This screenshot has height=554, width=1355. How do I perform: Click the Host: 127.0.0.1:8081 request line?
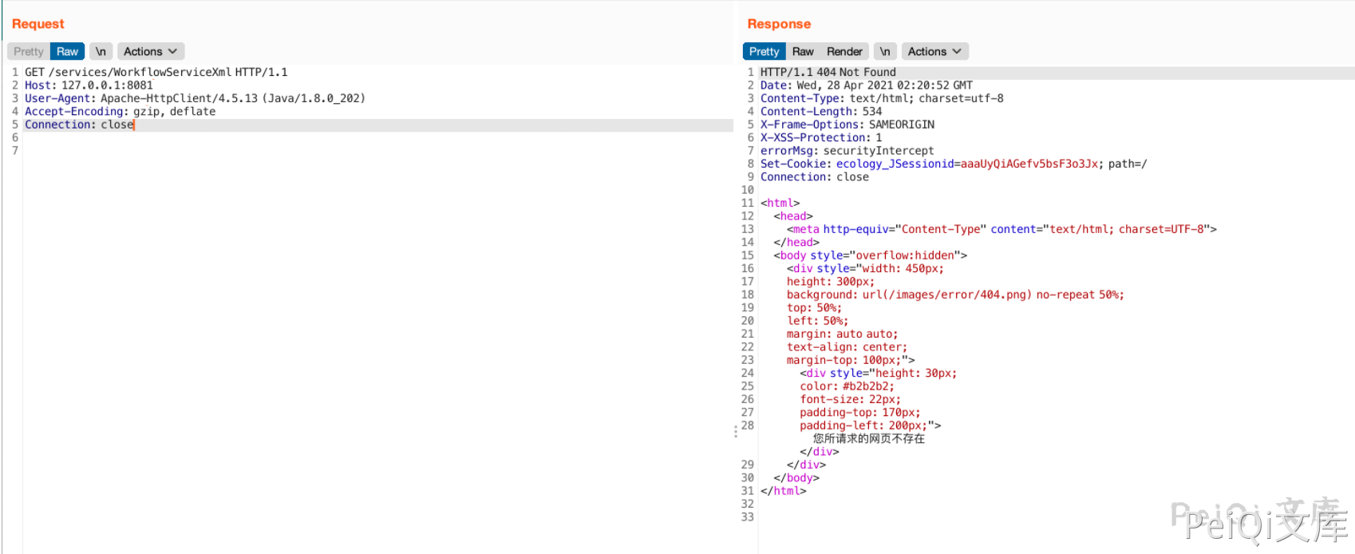click(x=89, y=85)
